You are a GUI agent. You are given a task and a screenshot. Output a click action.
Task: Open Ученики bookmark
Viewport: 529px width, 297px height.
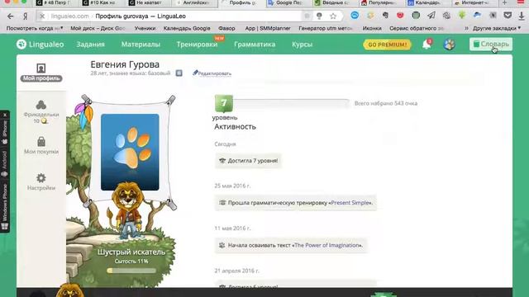145,29
